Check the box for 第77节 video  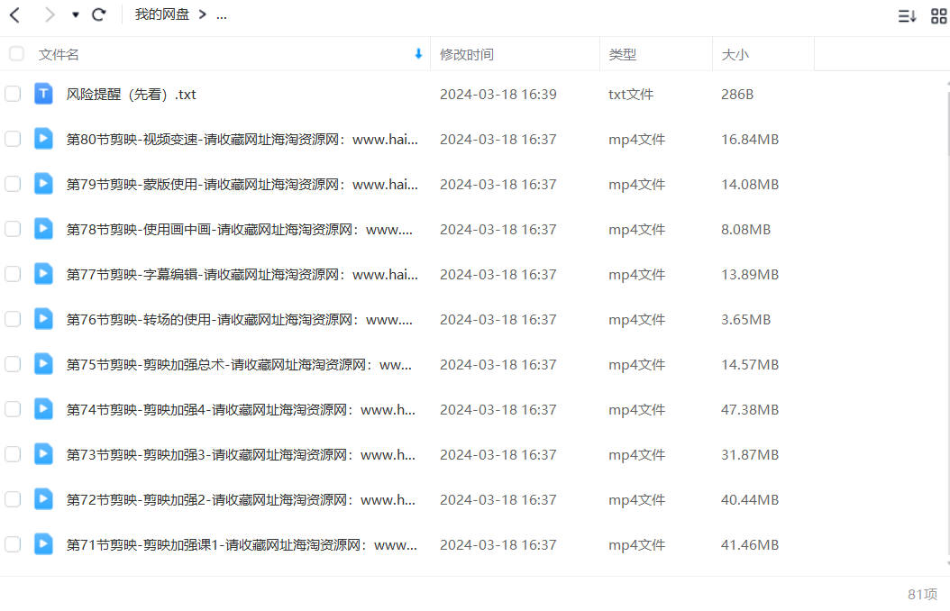tap(13, 274)
